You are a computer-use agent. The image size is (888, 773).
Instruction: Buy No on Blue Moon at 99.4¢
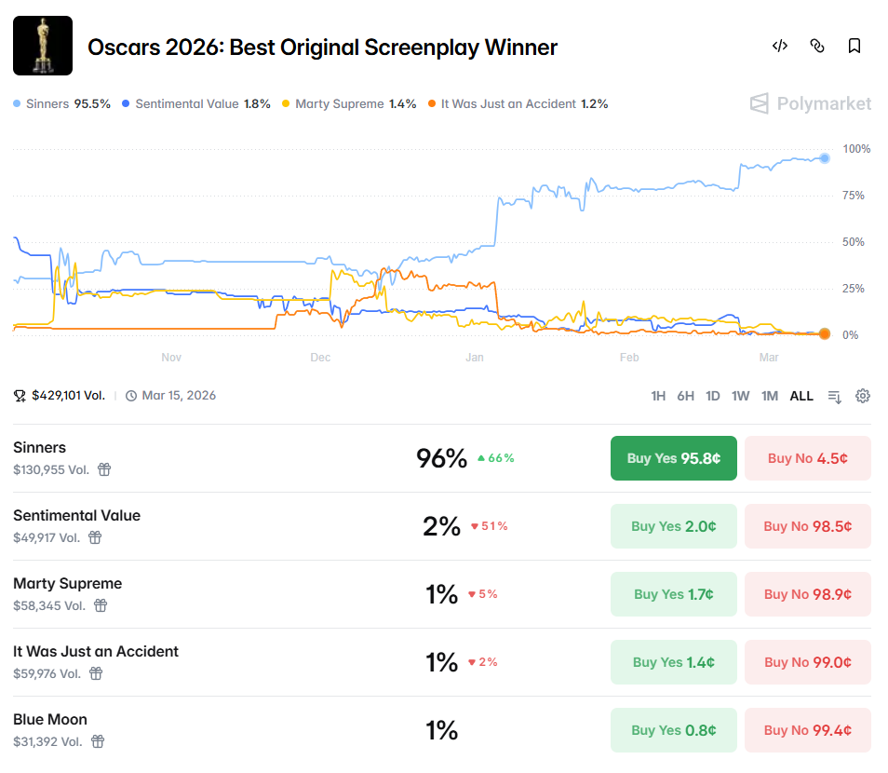pos(807,730)
